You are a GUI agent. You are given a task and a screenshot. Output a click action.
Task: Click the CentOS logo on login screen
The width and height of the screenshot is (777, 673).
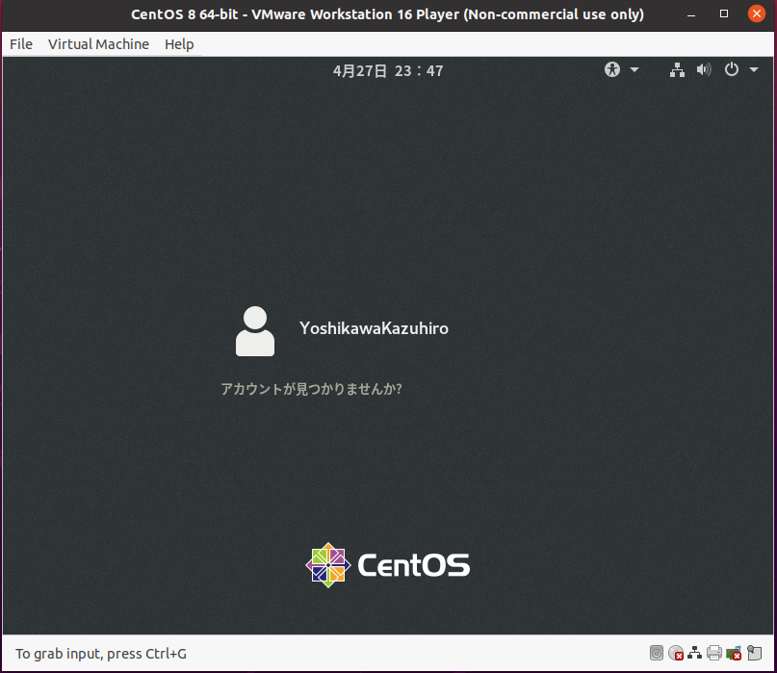point(388,564)
